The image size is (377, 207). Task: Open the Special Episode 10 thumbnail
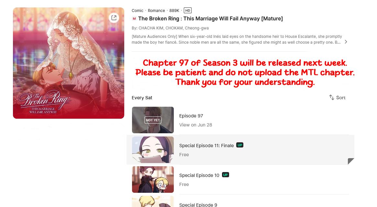[x=153, y=180]
